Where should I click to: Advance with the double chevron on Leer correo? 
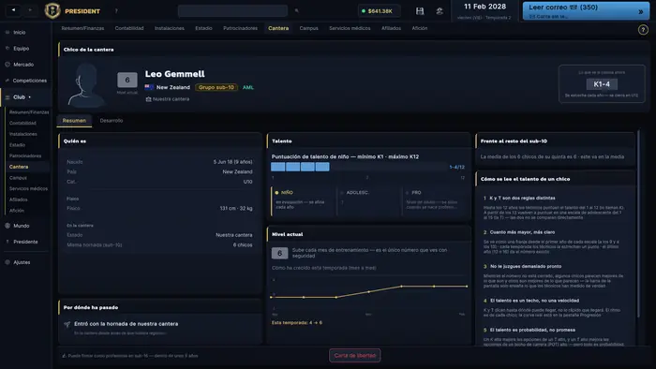point(640,11)
